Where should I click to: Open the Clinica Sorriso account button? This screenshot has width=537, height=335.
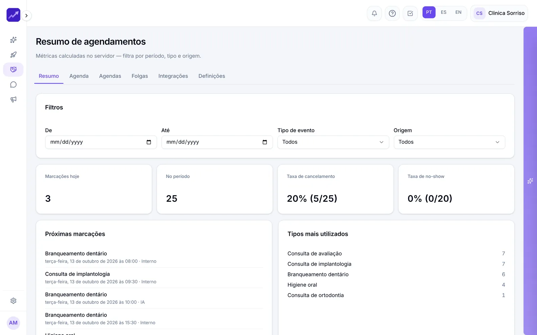click(499, 13)
